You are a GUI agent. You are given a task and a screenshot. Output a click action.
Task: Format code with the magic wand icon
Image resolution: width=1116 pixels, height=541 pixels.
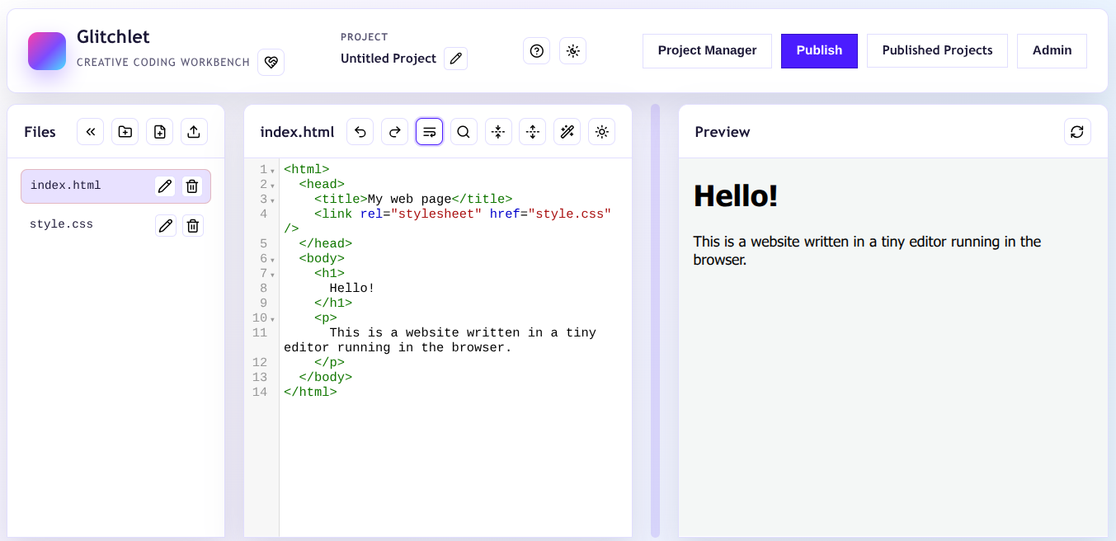point(567,132)
